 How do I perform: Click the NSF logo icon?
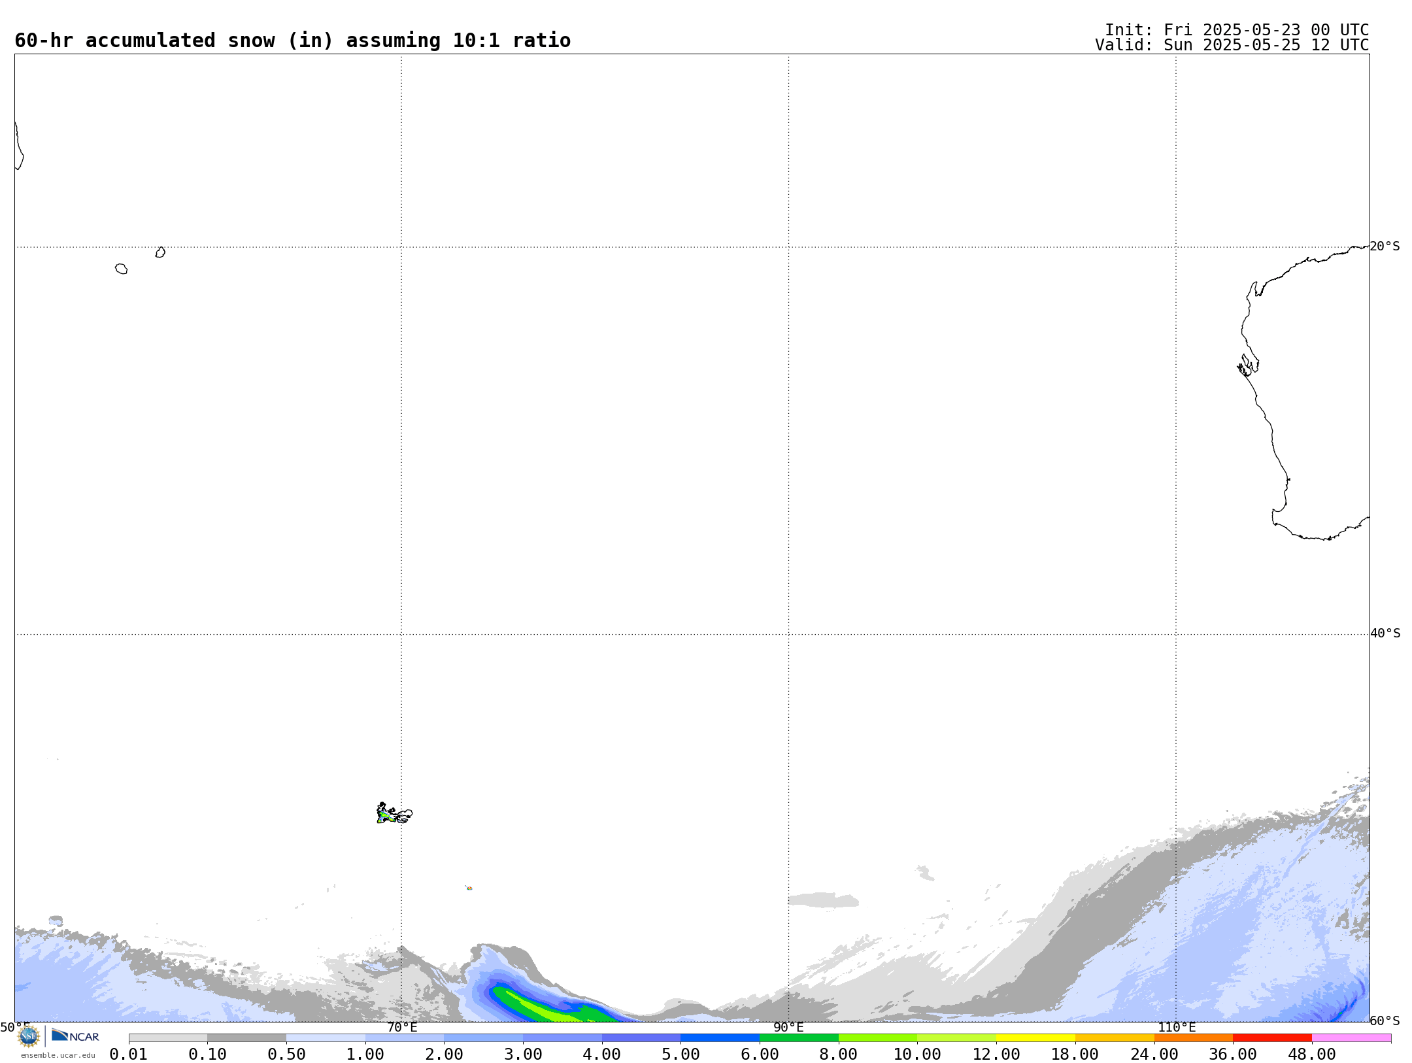click(x=29, y=1036)
